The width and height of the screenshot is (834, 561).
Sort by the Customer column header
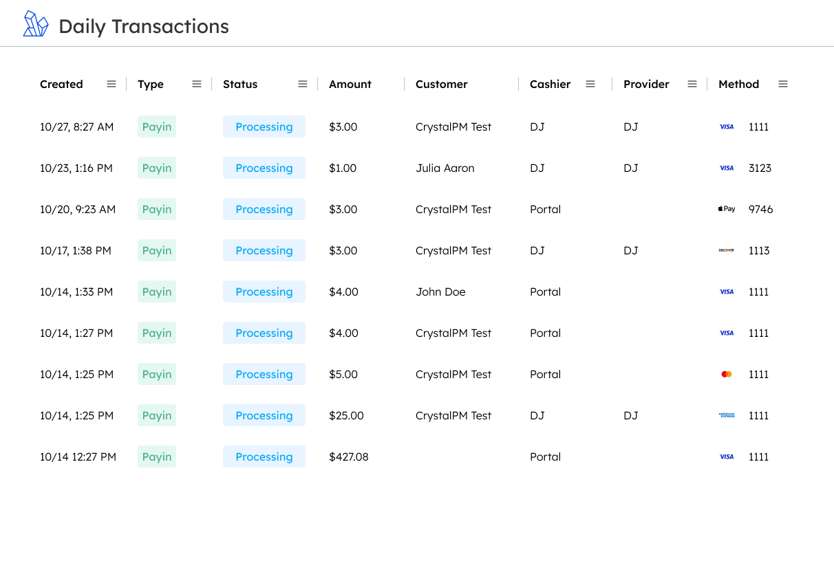(442, 84)
